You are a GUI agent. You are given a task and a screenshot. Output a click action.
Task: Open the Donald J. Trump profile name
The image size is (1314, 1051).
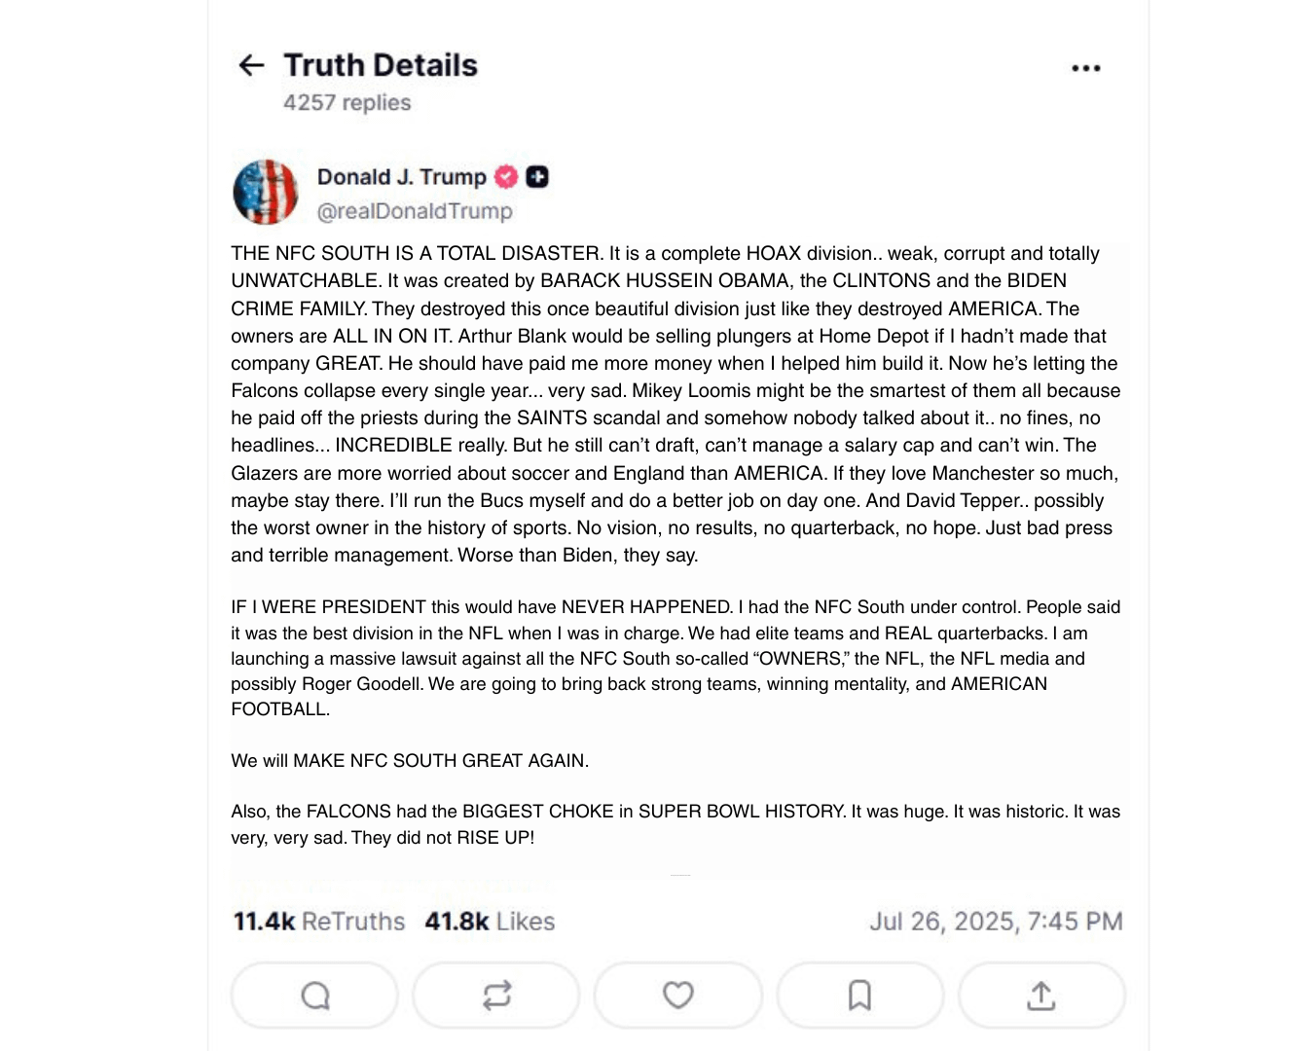coord(401,177)
